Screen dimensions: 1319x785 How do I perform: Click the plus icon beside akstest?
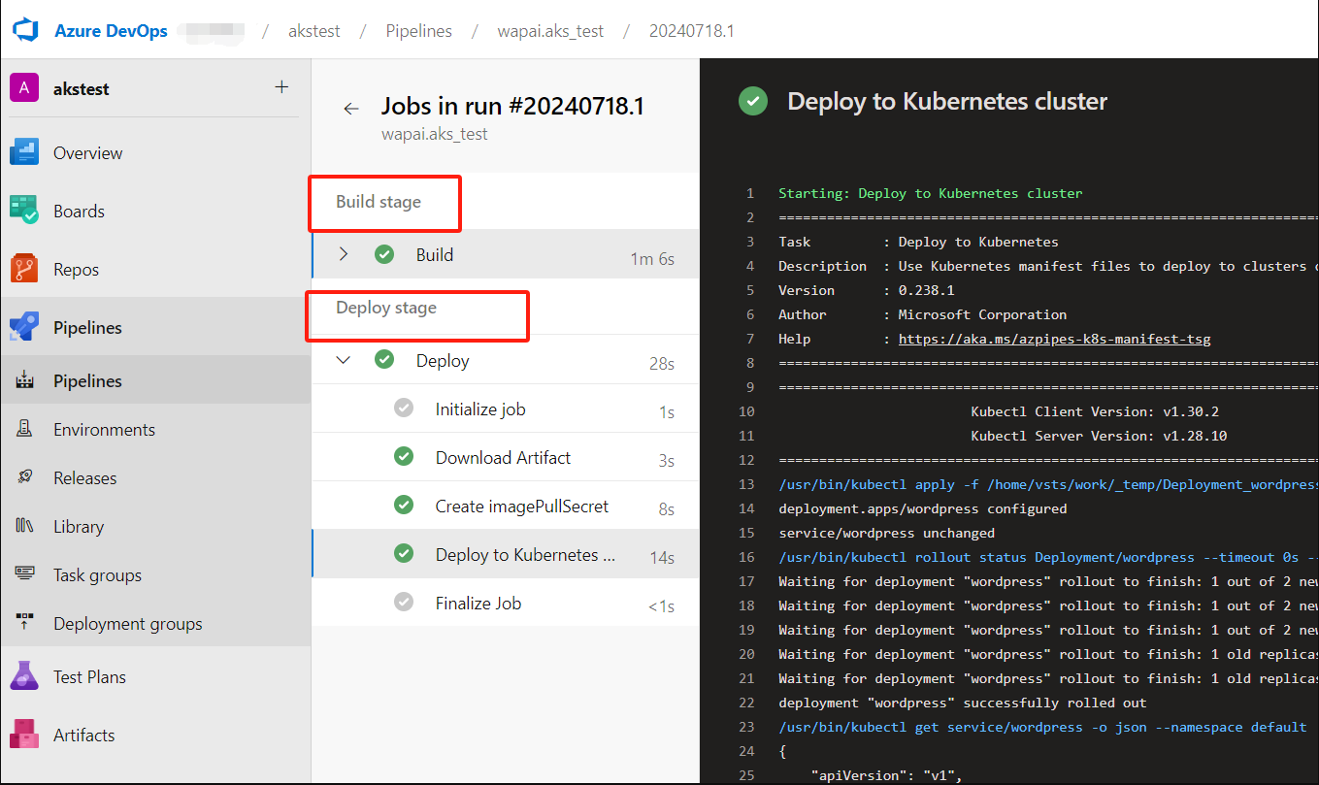[x=281, y=87]
